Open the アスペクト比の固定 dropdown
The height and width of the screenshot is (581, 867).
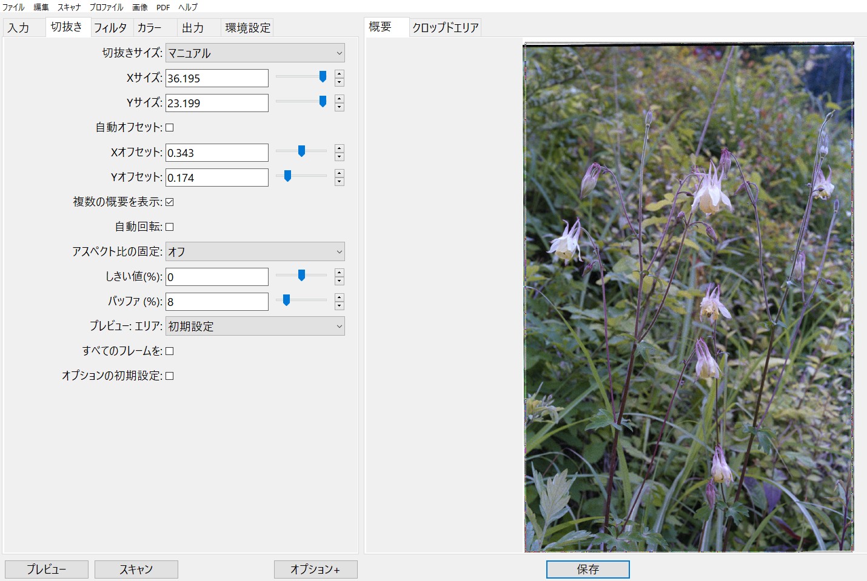[x=255, y=251]
